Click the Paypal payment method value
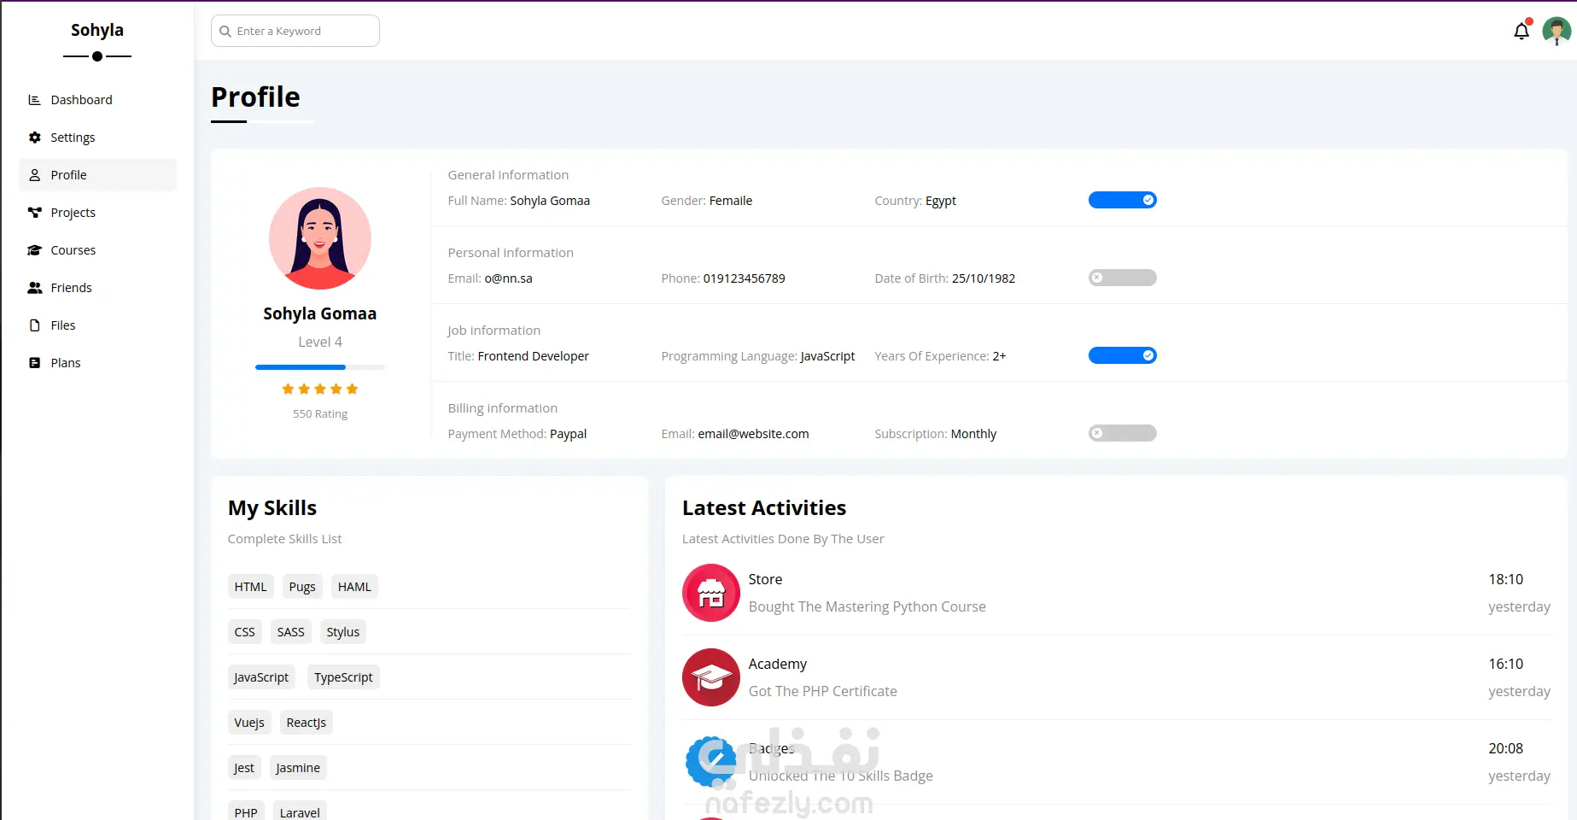This screenshot has width=1577, height=820. coord(569,434)
